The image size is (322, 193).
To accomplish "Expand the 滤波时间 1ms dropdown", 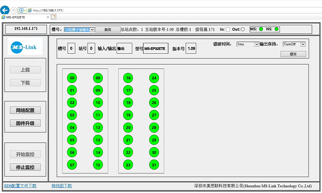I will pyautogui.click(x=248, y=44).
